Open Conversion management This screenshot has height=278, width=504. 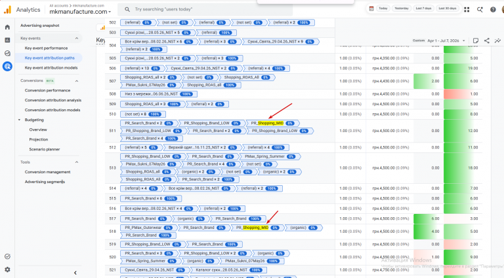(47, 172)
